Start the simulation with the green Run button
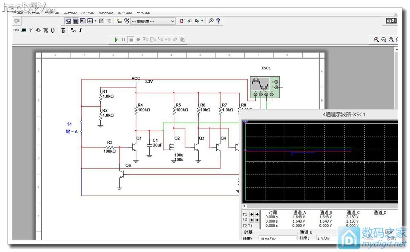This screenshot has width=410, height=252. pos(116,40)
